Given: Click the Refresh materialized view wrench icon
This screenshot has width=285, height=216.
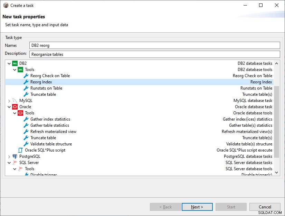Looking at the screenshot, I should pos(26,132).
